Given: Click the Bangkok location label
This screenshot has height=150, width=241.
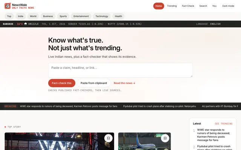Looking at the screenshot, I should (8, 24).
